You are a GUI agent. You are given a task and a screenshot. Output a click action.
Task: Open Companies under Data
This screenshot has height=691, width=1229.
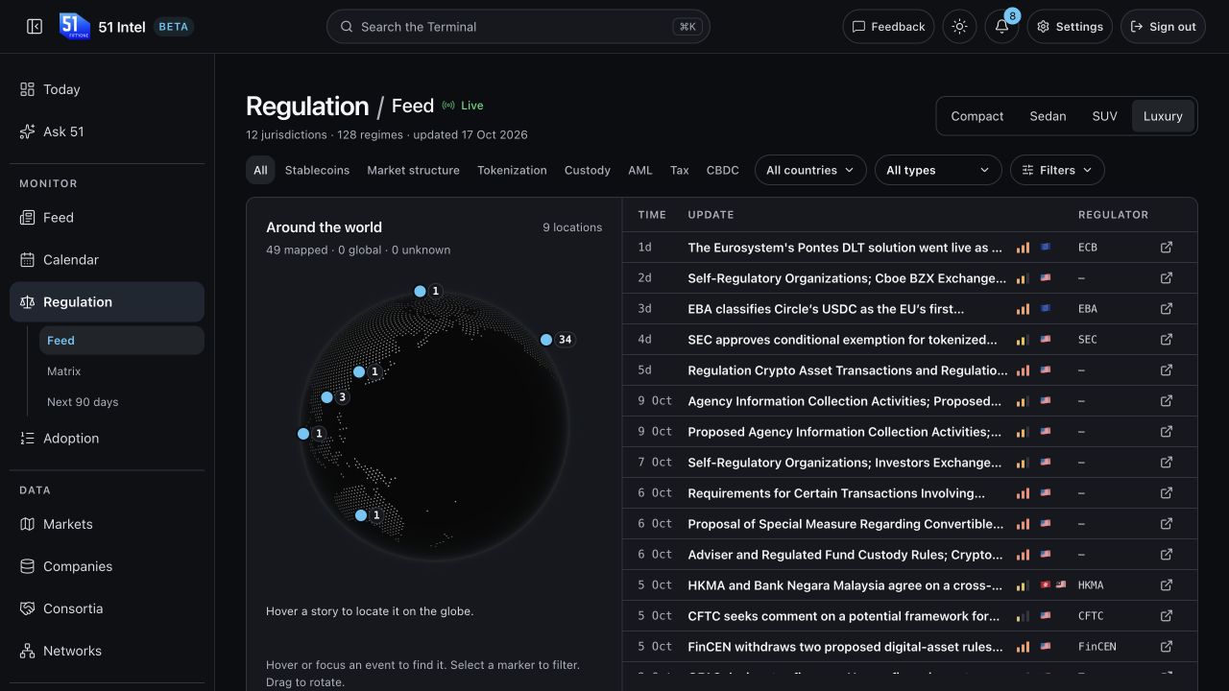point(107,567)
